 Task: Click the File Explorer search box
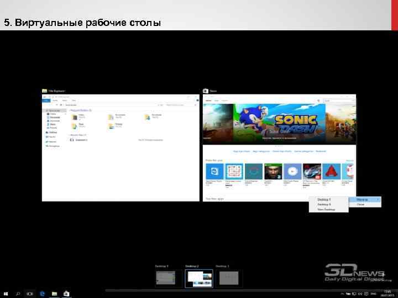click(x=181, y=105)
